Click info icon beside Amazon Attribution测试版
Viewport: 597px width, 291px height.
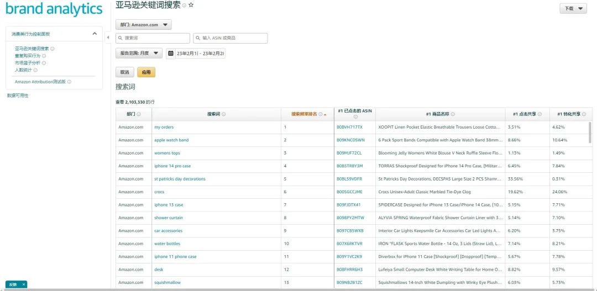69,82
